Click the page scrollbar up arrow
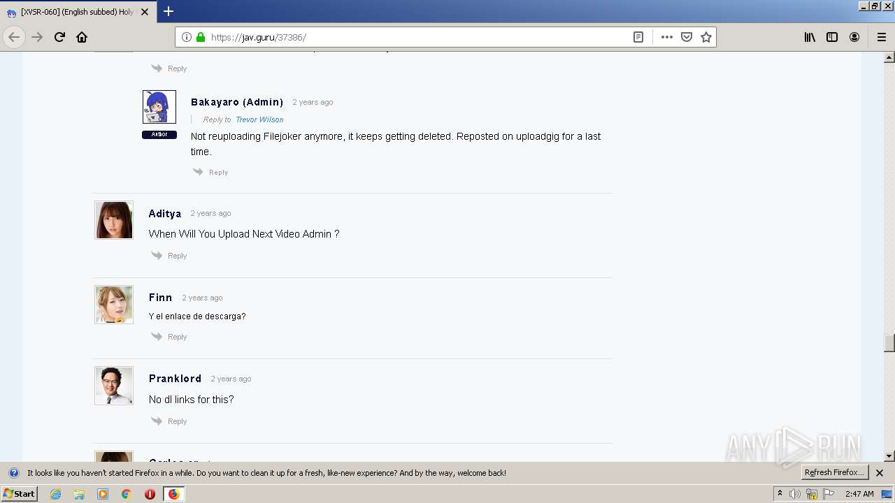 click(x=889, y=57)
